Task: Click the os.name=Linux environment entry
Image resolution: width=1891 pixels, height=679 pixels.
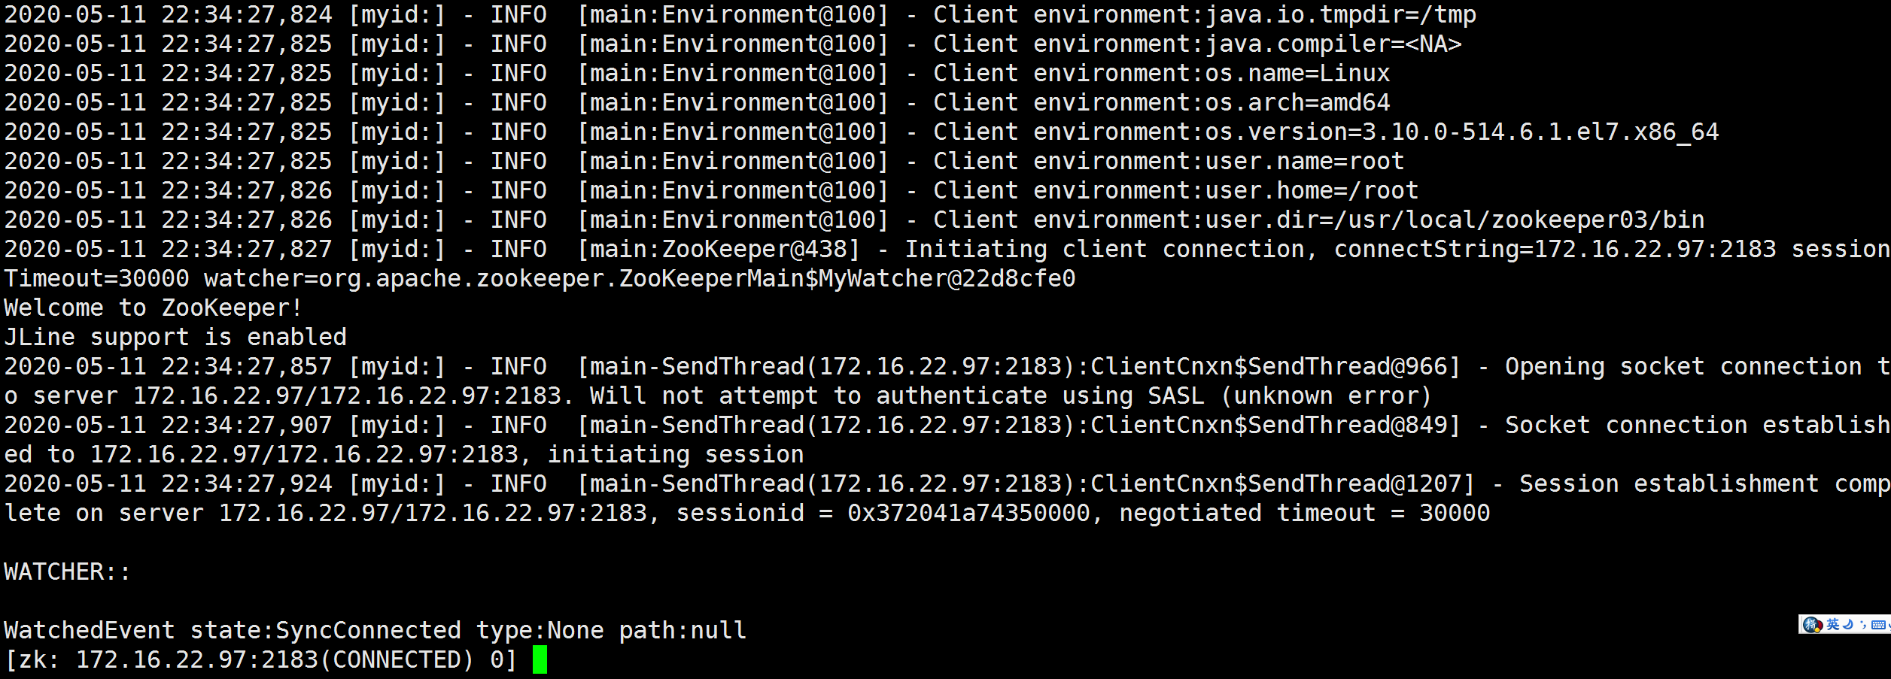Action: [x=1297, y=73]
